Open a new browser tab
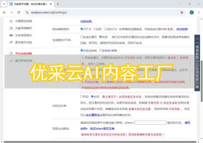This screenshot has height=143, width=203. pos(58,4)
